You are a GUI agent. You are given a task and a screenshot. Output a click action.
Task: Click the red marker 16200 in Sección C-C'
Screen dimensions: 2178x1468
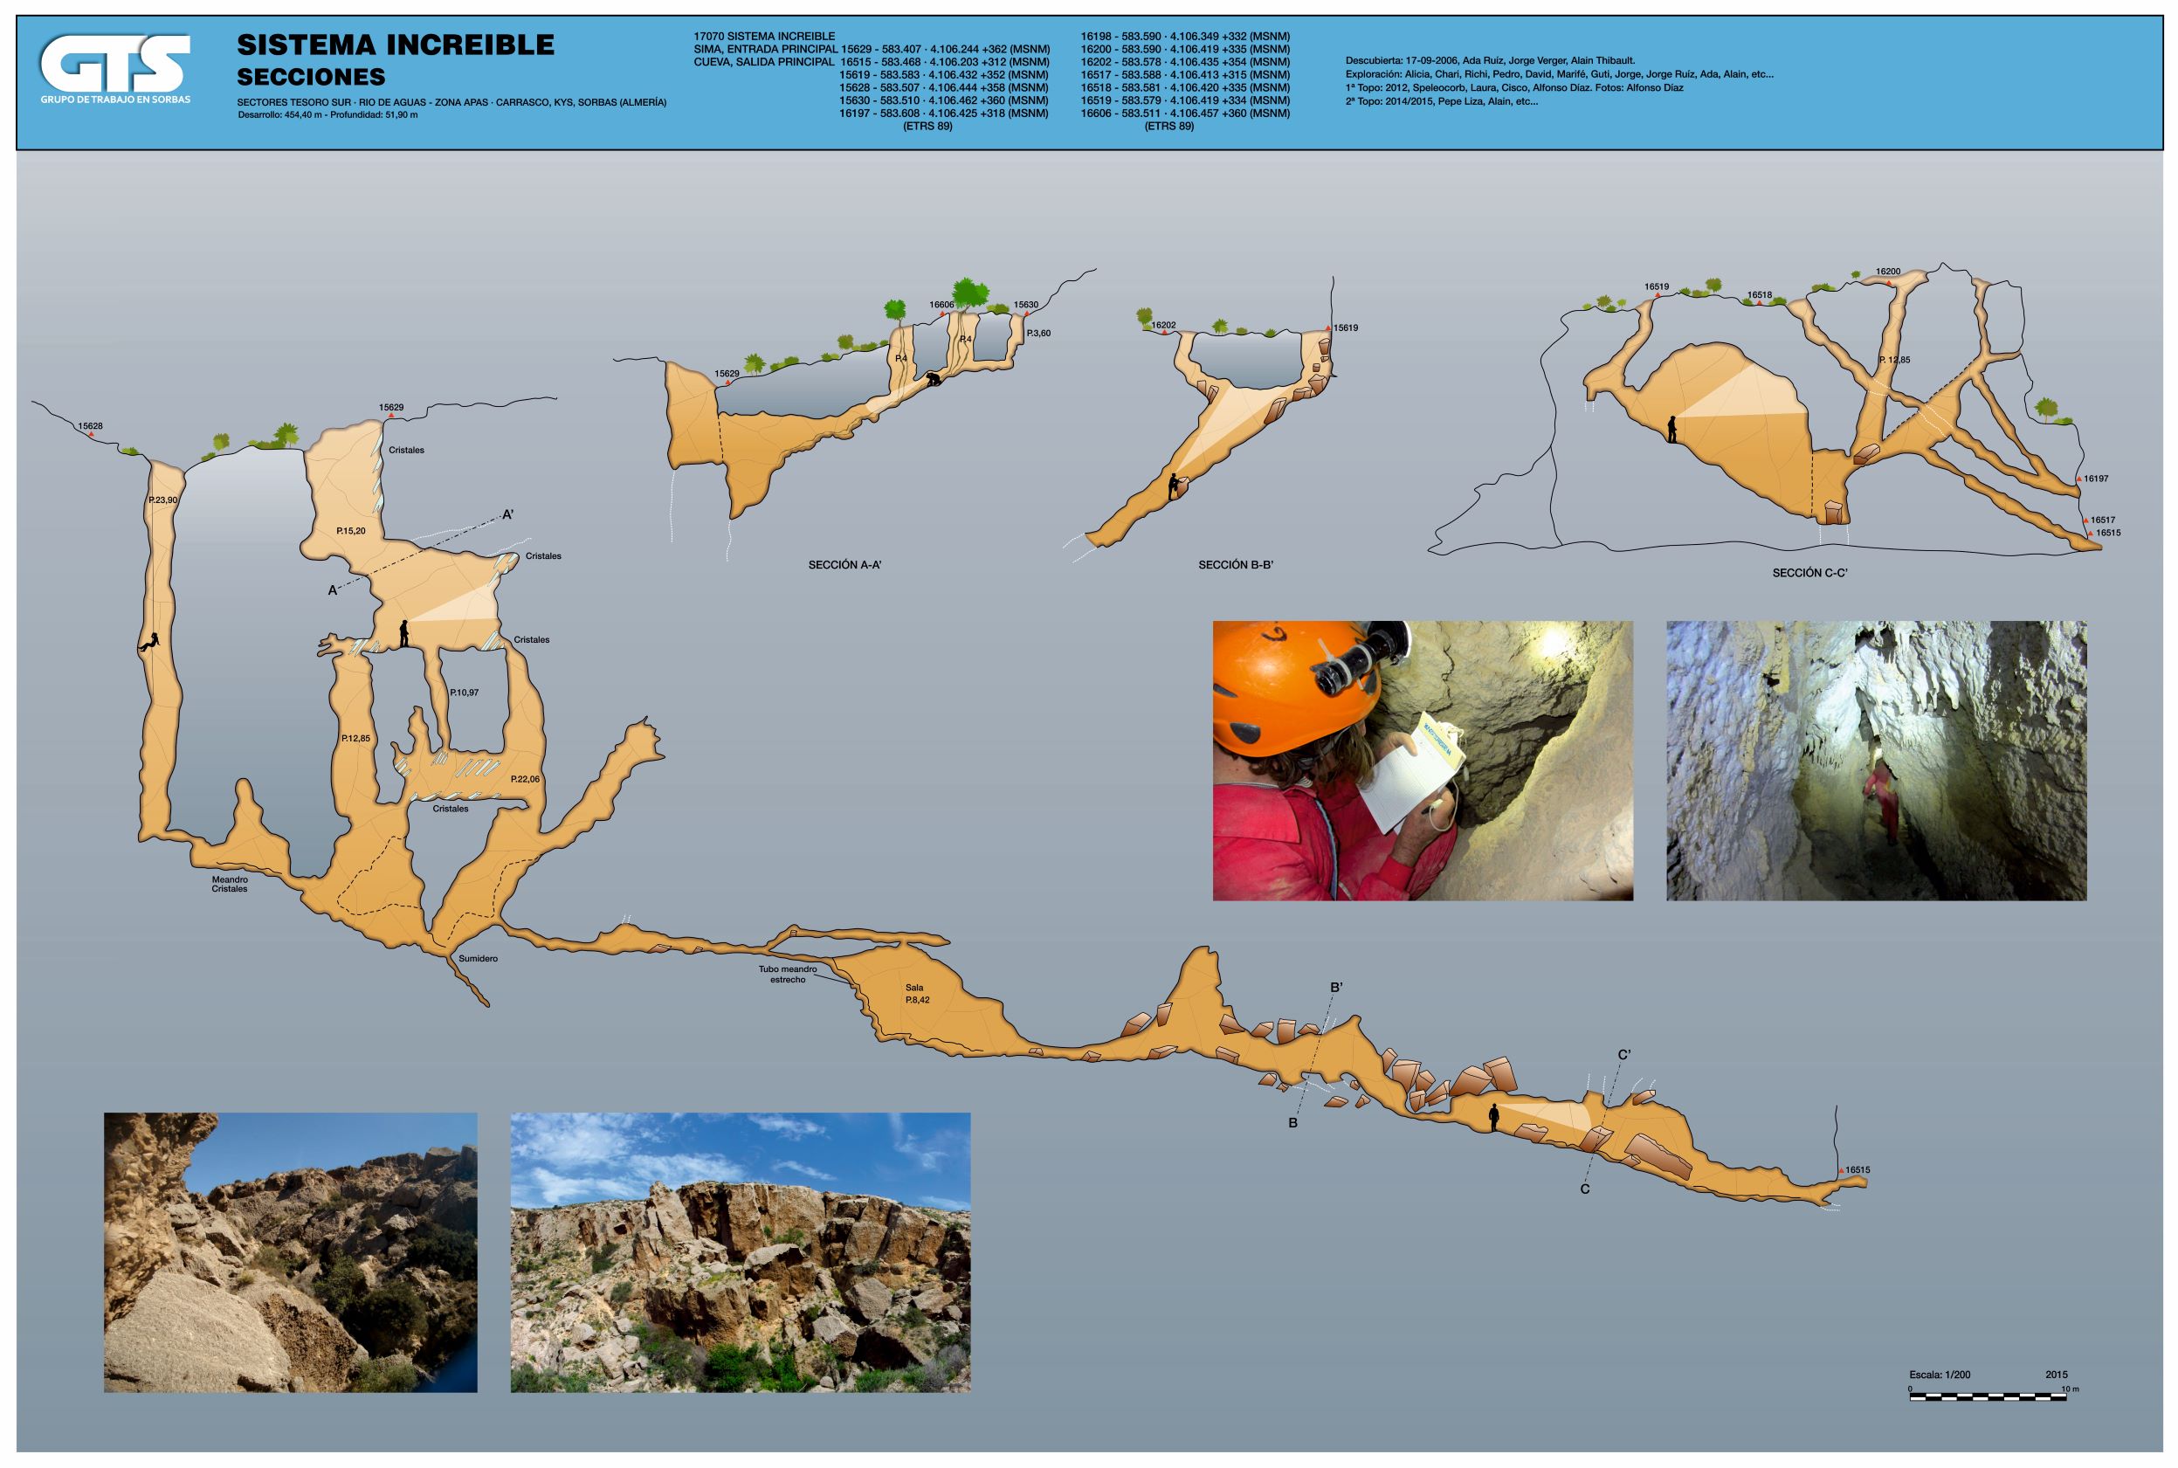(1890, 282)
